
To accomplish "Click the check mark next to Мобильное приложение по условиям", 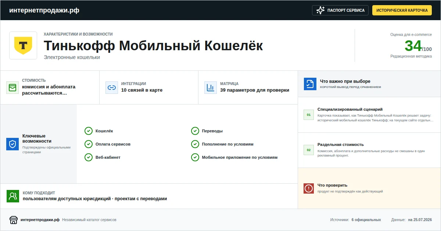I will (x=195, y=157).
